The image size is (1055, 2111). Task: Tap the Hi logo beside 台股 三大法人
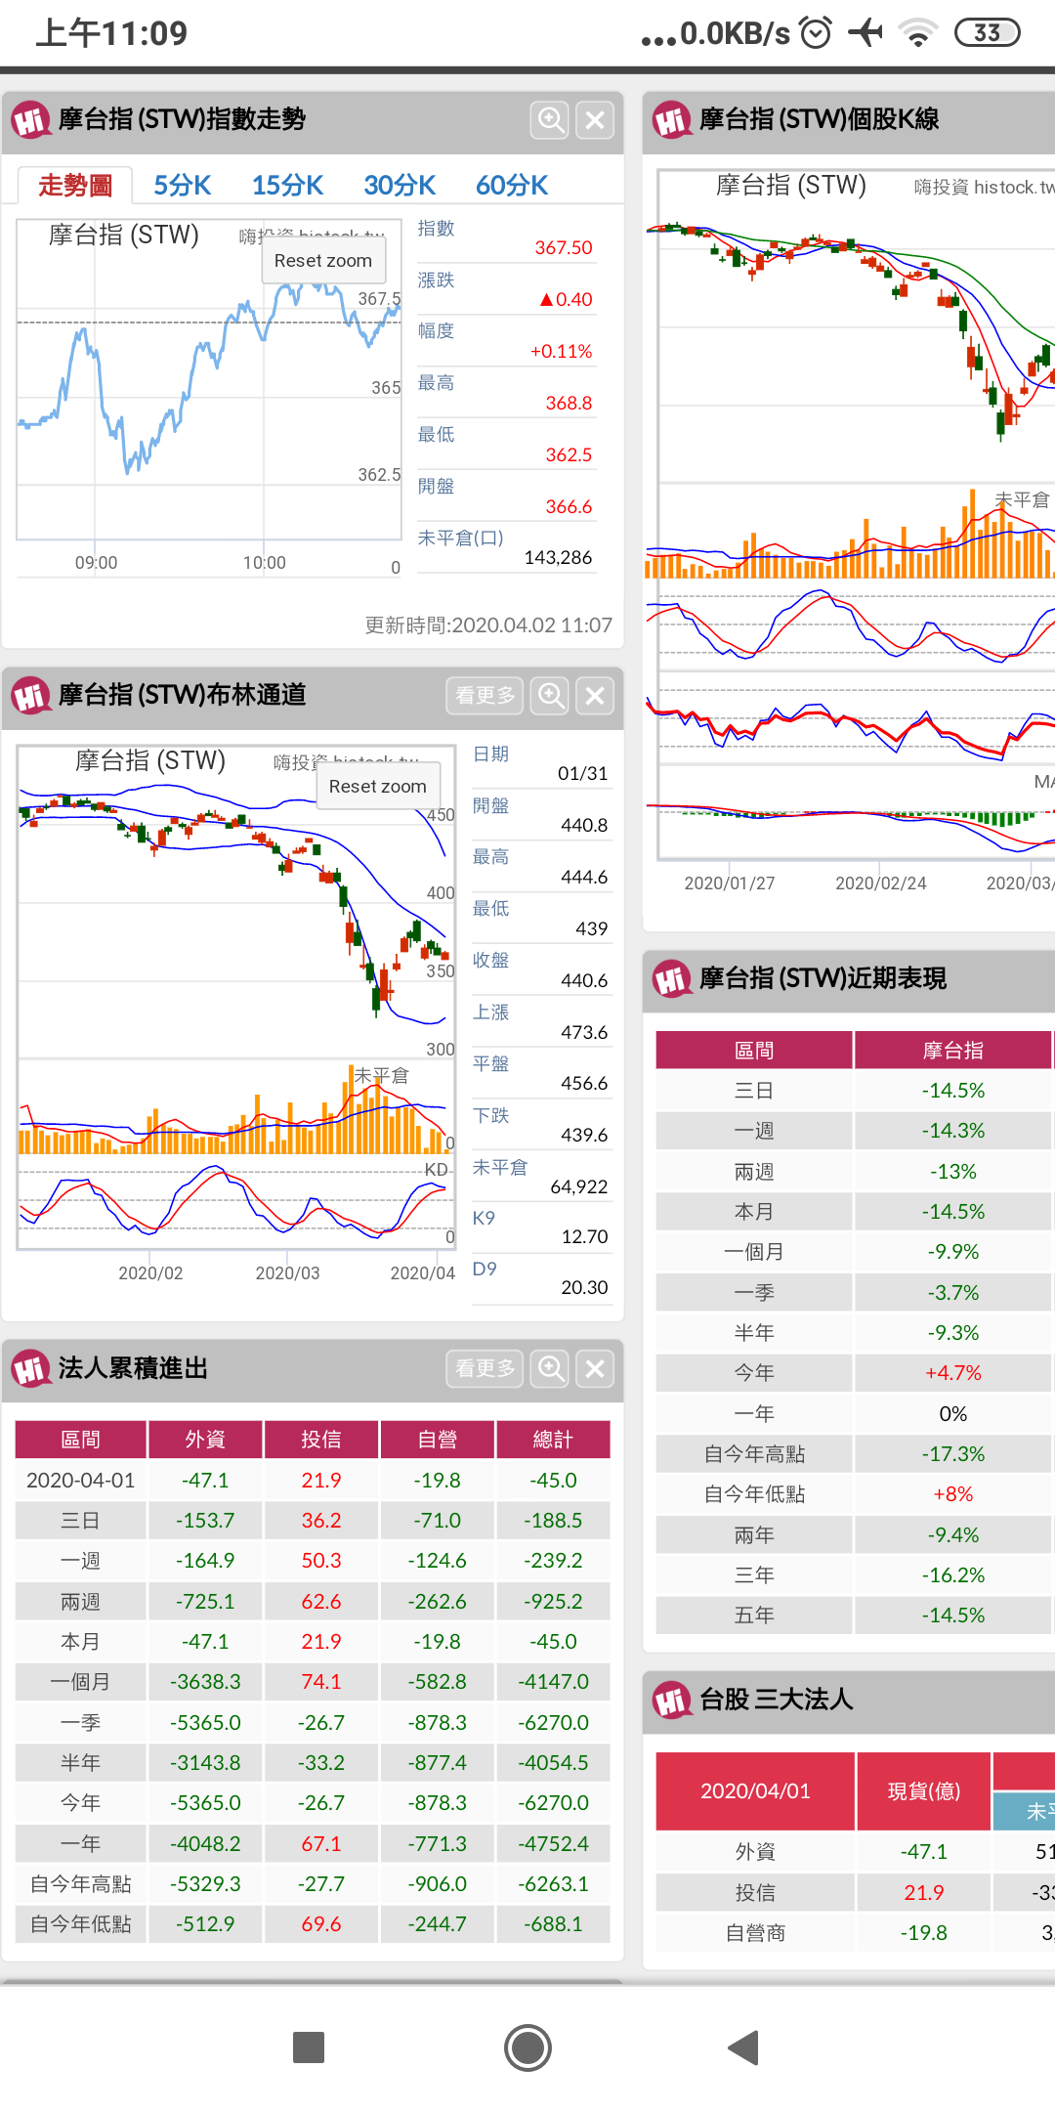point(672,1701)
